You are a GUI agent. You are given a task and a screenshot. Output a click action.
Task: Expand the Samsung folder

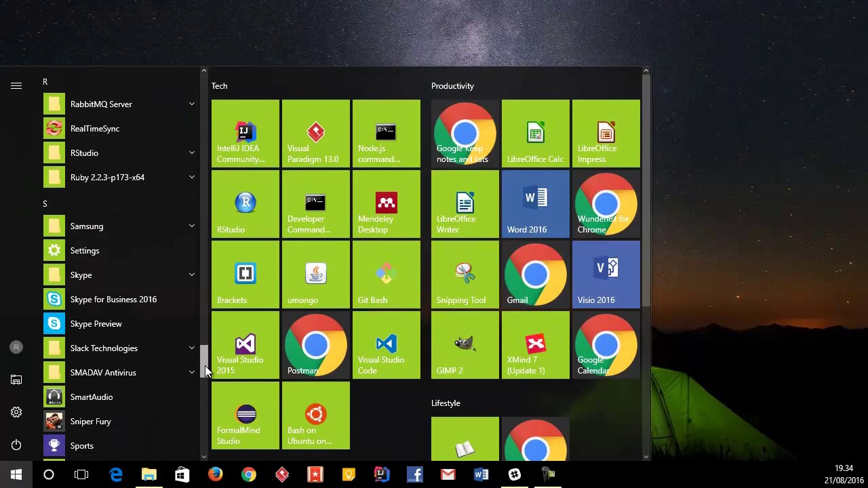192,226
